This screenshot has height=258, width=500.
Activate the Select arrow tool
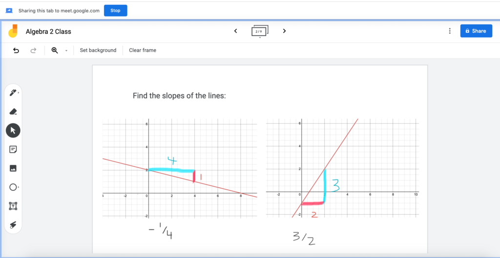click(13, 130)
